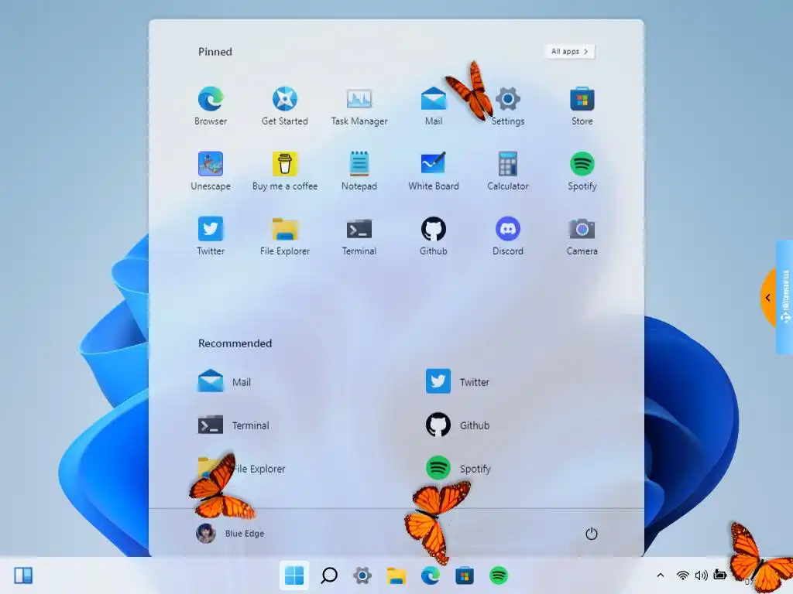Open pinned Github app

(434, 236)
